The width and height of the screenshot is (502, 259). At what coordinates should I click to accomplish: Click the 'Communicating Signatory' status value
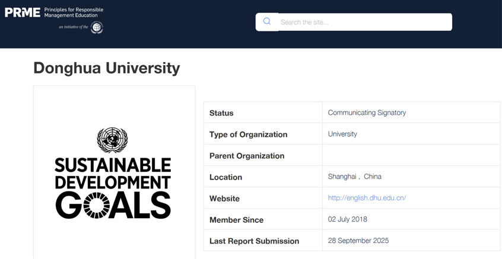[x=367, y=113]
